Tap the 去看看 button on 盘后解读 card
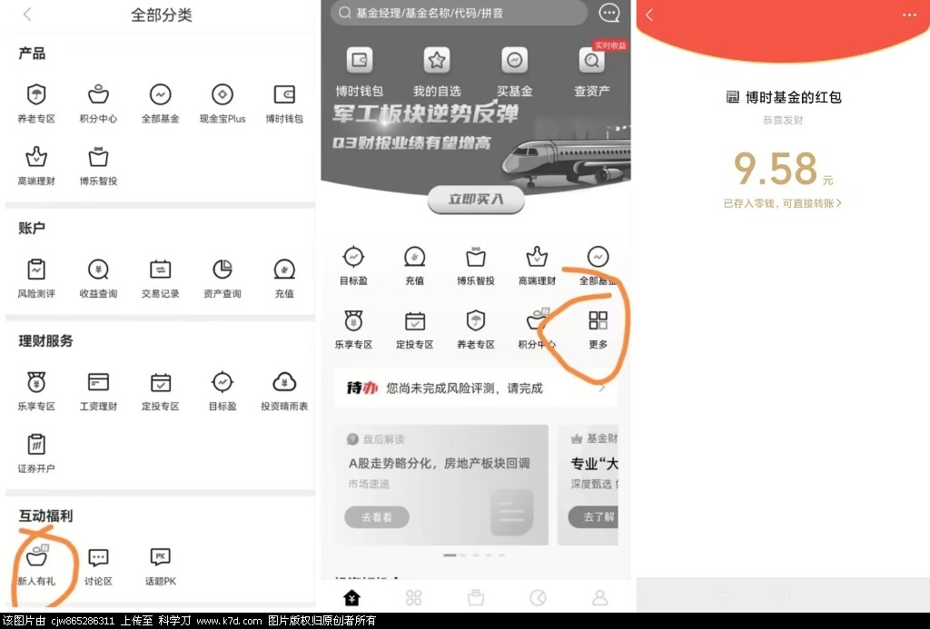 (x=377, y=517)
